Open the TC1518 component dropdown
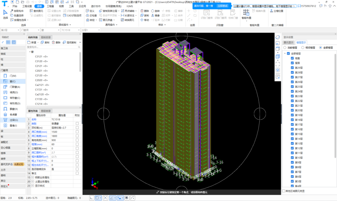The image size is (337, 201). click(69, 30)
